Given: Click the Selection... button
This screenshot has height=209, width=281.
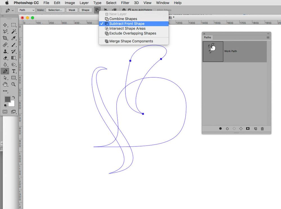Looking at the screenshot, I should point(55,10).
